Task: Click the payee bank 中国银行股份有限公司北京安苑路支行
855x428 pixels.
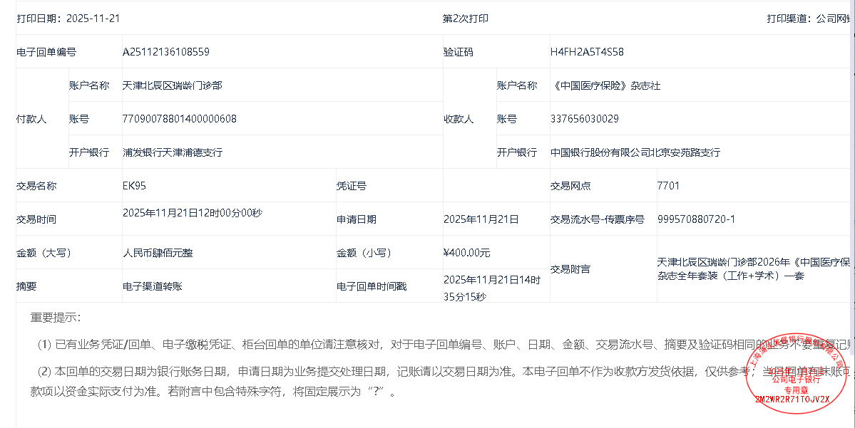Action: [x=635, y=152]
